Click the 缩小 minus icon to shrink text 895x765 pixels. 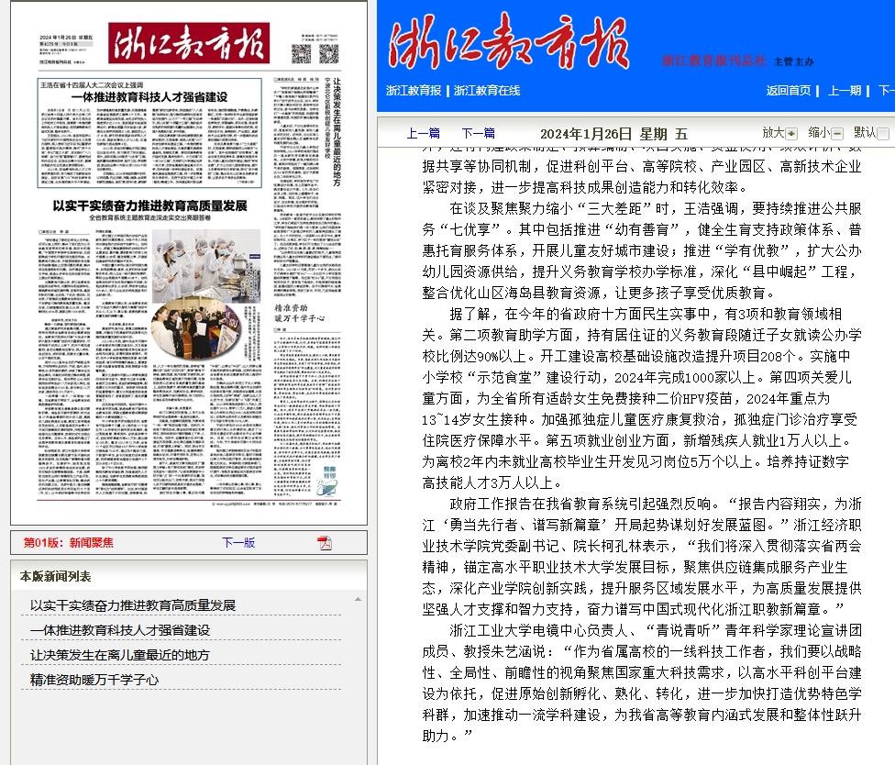pyautogui.click(x=837, y=133)
